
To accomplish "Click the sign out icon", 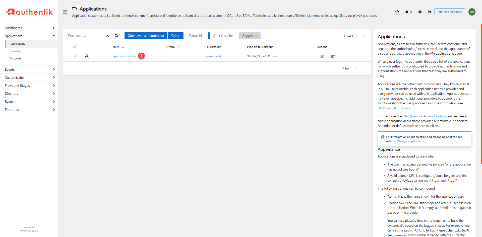I will [x=430, y=12].
